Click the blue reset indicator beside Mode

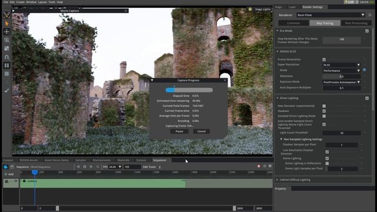(364, 70)
